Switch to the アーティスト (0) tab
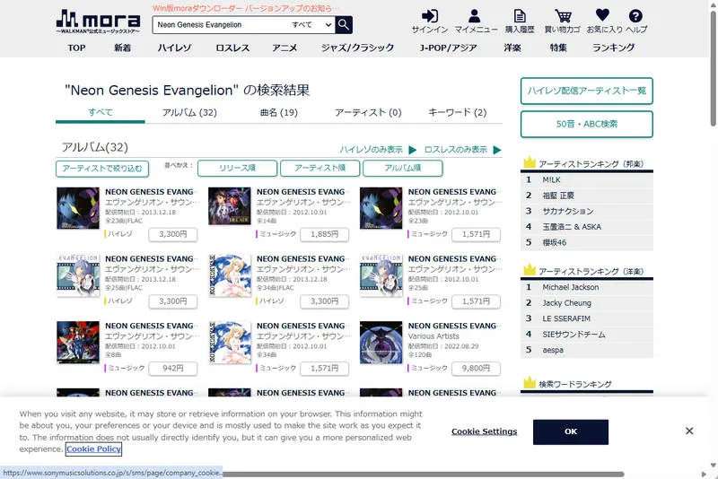 368,112
